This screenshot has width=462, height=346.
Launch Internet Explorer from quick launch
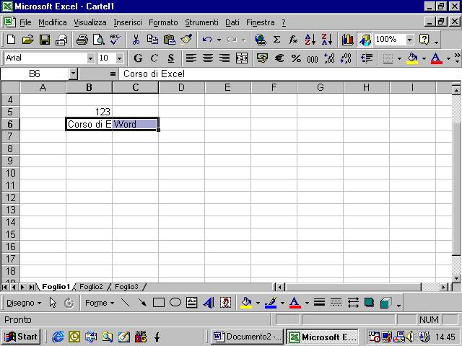point(58,337)
